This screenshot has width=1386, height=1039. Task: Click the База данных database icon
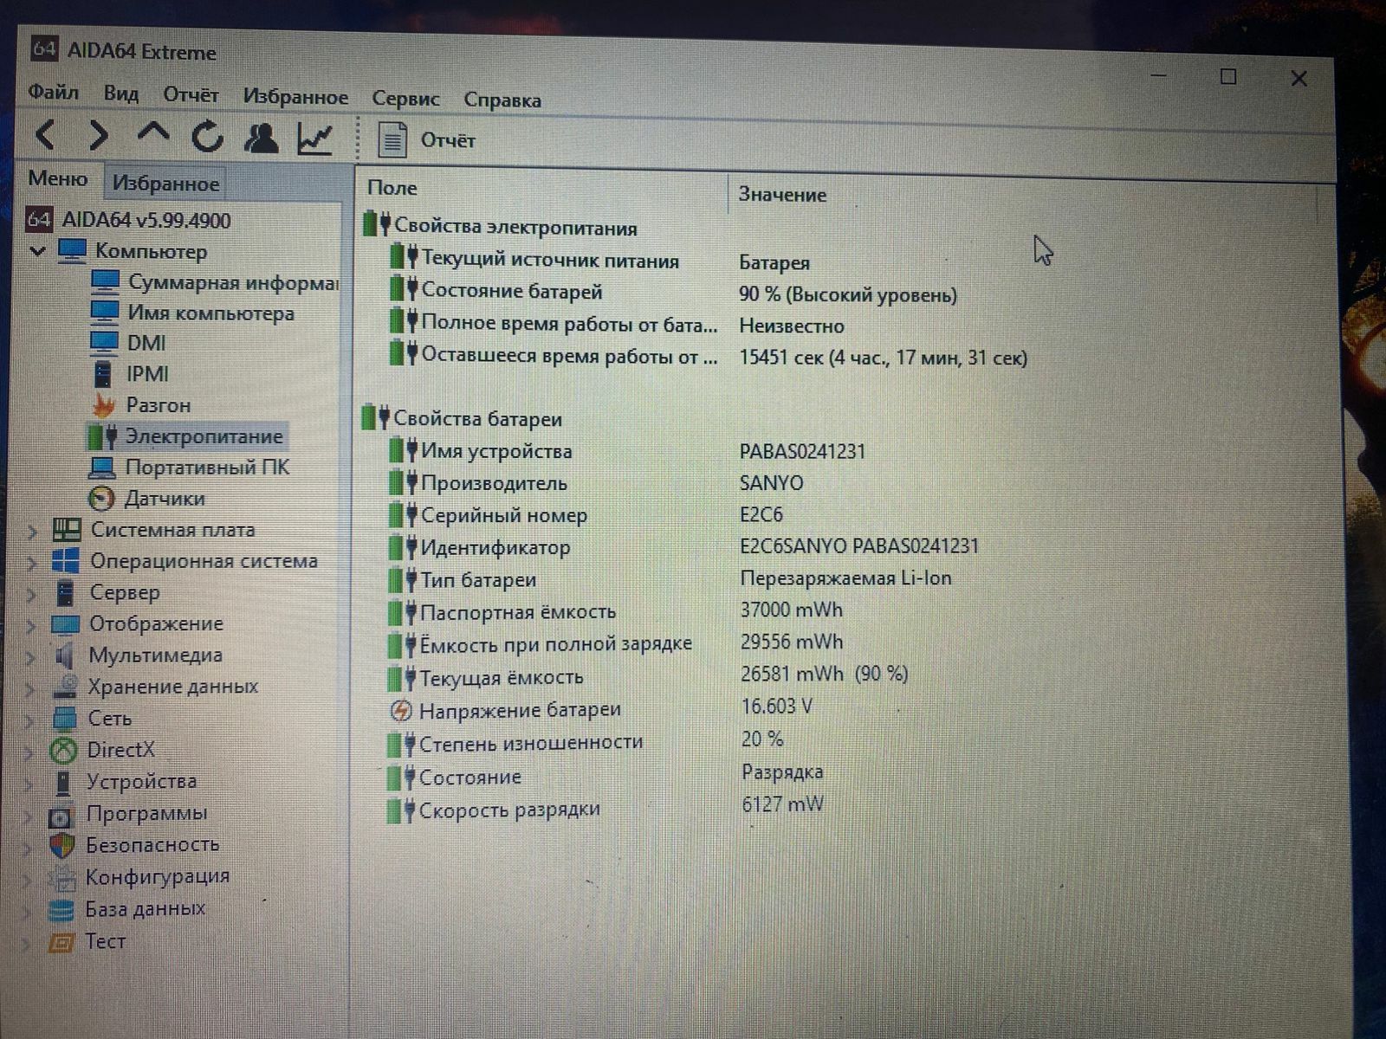(x=61, y=910)
